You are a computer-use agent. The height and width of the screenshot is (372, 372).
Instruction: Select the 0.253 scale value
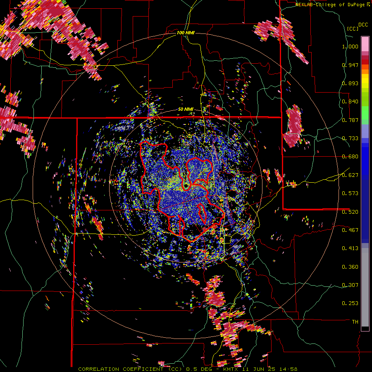[x=350, y=303]
